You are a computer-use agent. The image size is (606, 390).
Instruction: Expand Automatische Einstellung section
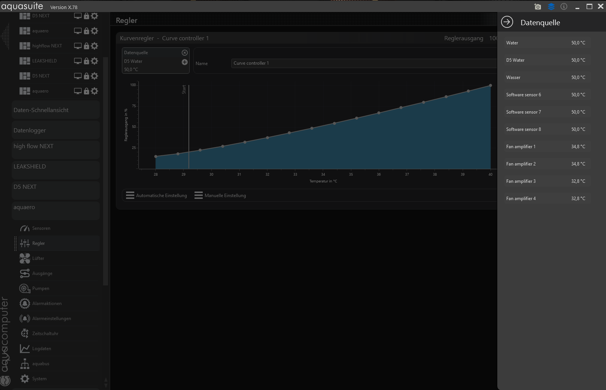(156, 196)
